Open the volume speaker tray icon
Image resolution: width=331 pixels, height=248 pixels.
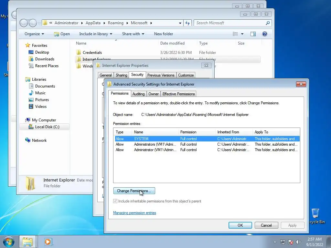[298, 242]
